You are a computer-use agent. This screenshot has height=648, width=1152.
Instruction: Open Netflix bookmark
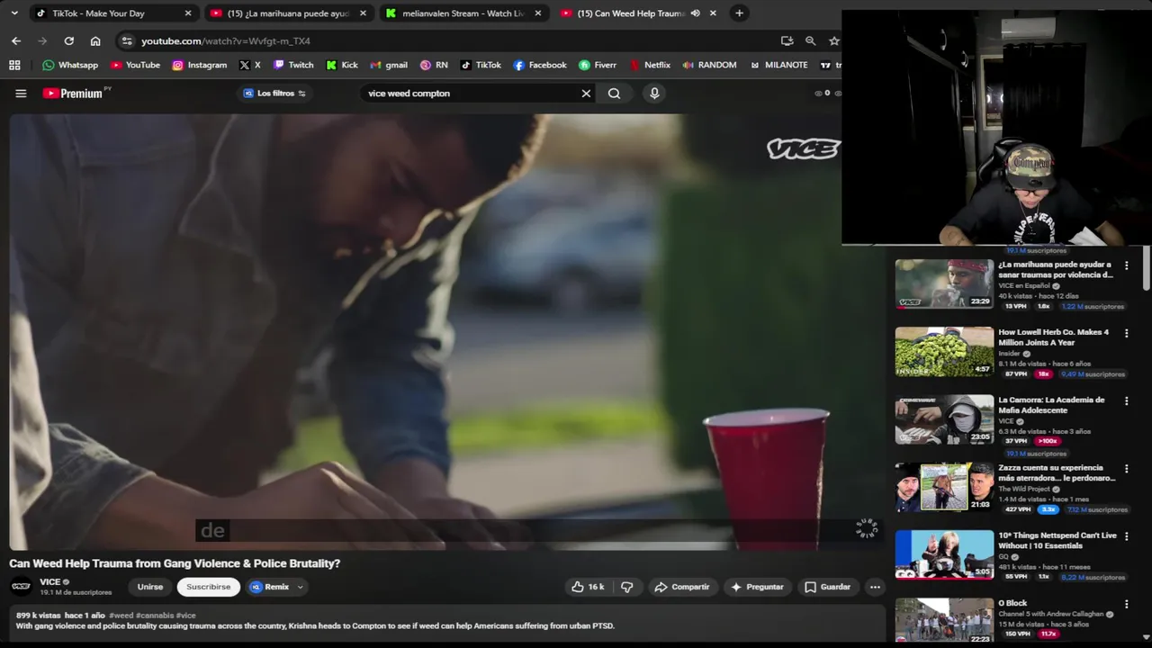650,65
